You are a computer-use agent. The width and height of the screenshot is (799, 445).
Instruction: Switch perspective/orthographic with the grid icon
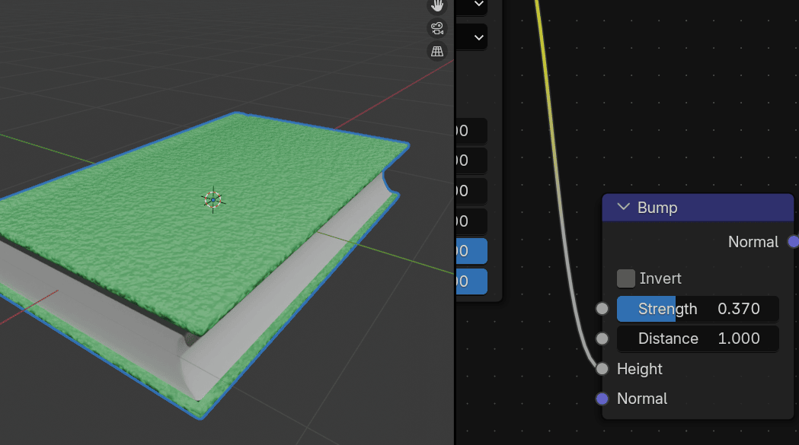pos(437,52)
